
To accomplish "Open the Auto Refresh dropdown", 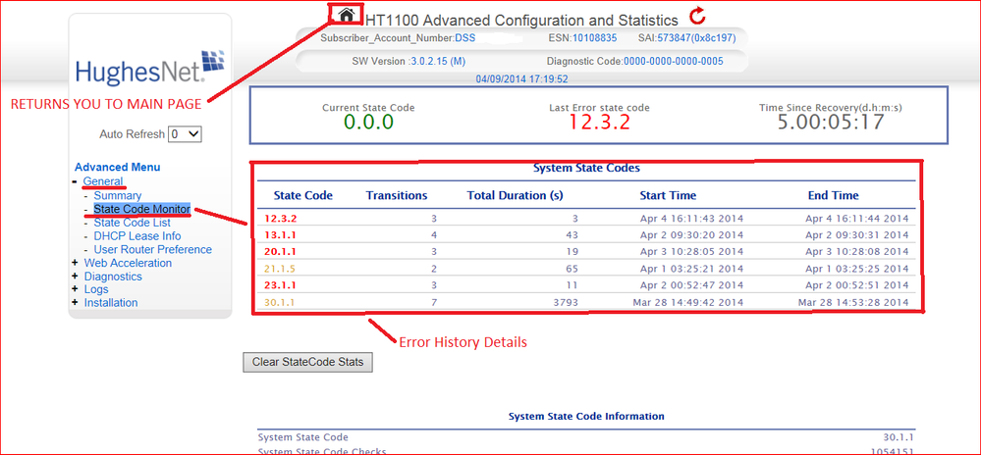I will pos(184,134).
